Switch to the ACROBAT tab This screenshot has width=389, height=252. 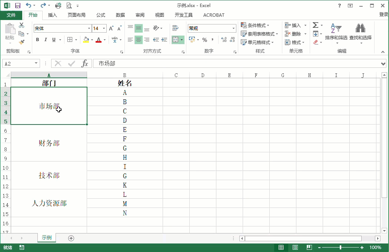click(x=214, y=15)
